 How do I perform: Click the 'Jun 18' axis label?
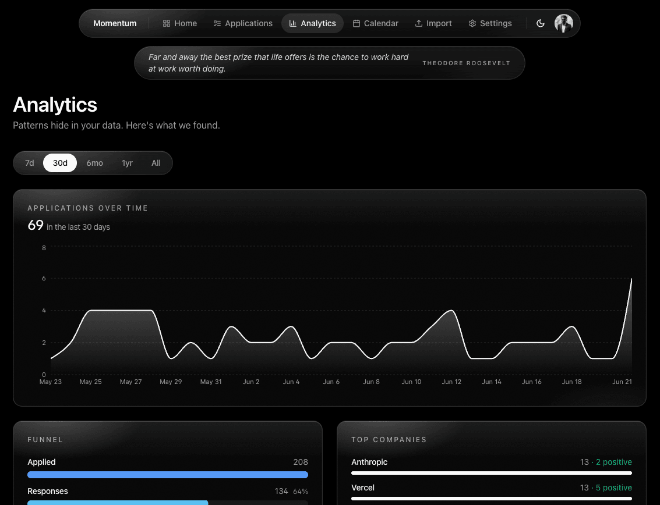point(571,382)
